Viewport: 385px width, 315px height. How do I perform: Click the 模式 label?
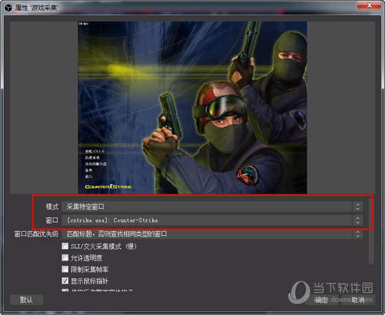coord(53,206)
